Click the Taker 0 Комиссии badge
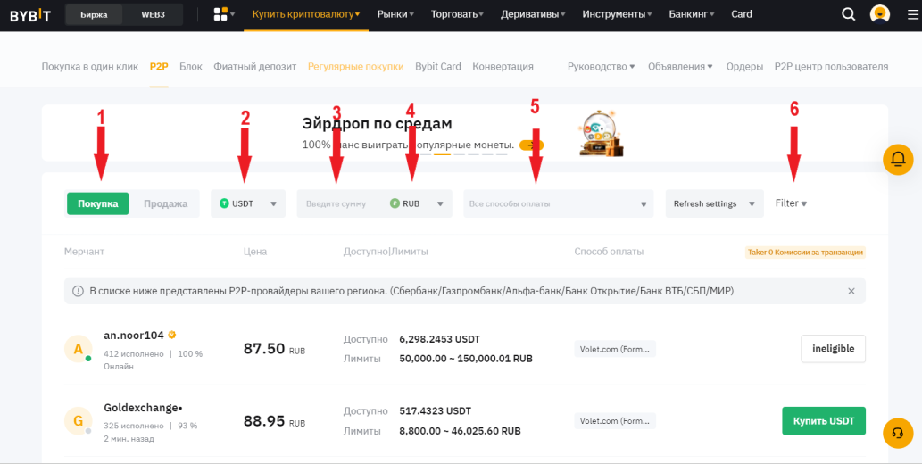Image resolution: width=922 pixels, height=464 pixels. coord(805,253)
